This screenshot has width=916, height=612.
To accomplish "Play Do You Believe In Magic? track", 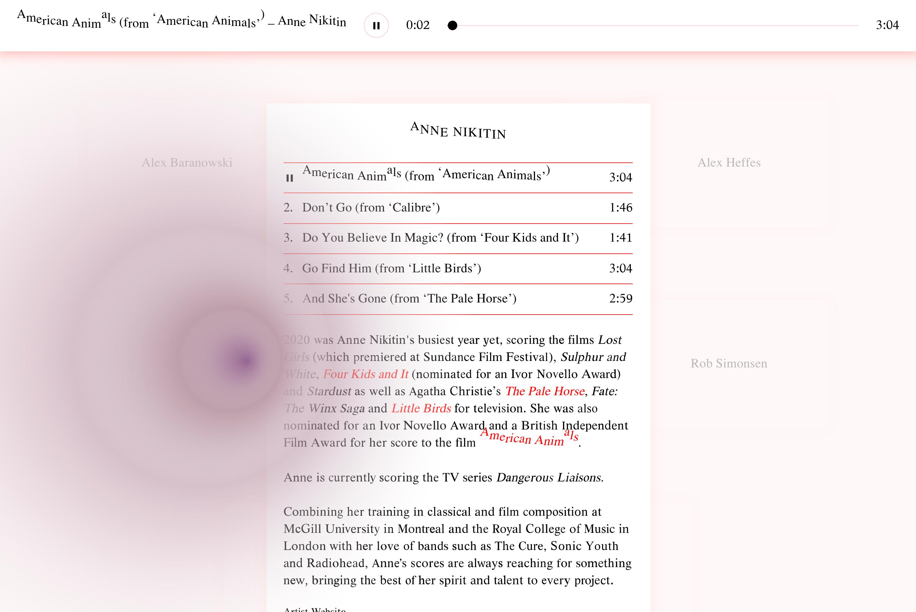I will pos(440,238).
